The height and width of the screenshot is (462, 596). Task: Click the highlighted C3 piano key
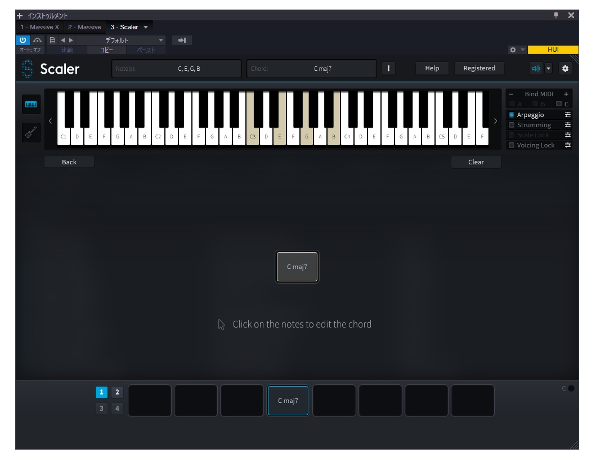pyautogui.click(x=252, y=137)
